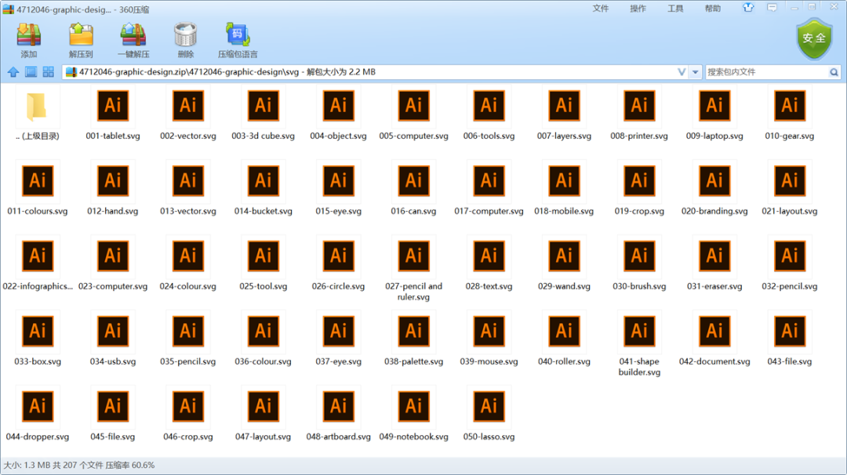This screenshot has width=847, height=475.
Task: Select file 029-wand.svg
Action: (x=564, y=264)
